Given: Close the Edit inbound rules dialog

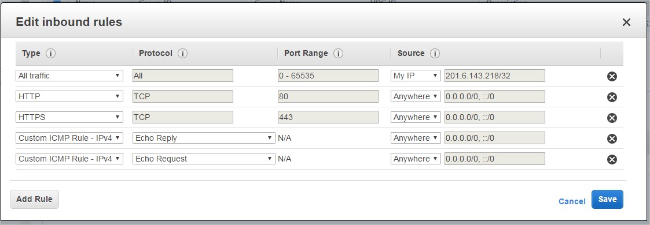Looking at the screenshot, I should pyautogui.click(x=626, y=22).
